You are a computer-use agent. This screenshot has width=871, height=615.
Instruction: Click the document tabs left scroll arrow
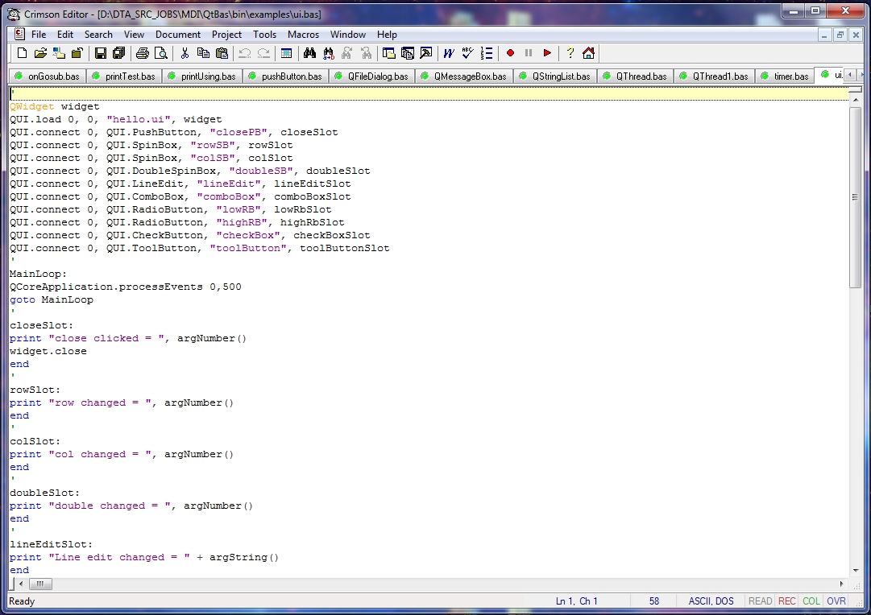(x=850, y=74)
